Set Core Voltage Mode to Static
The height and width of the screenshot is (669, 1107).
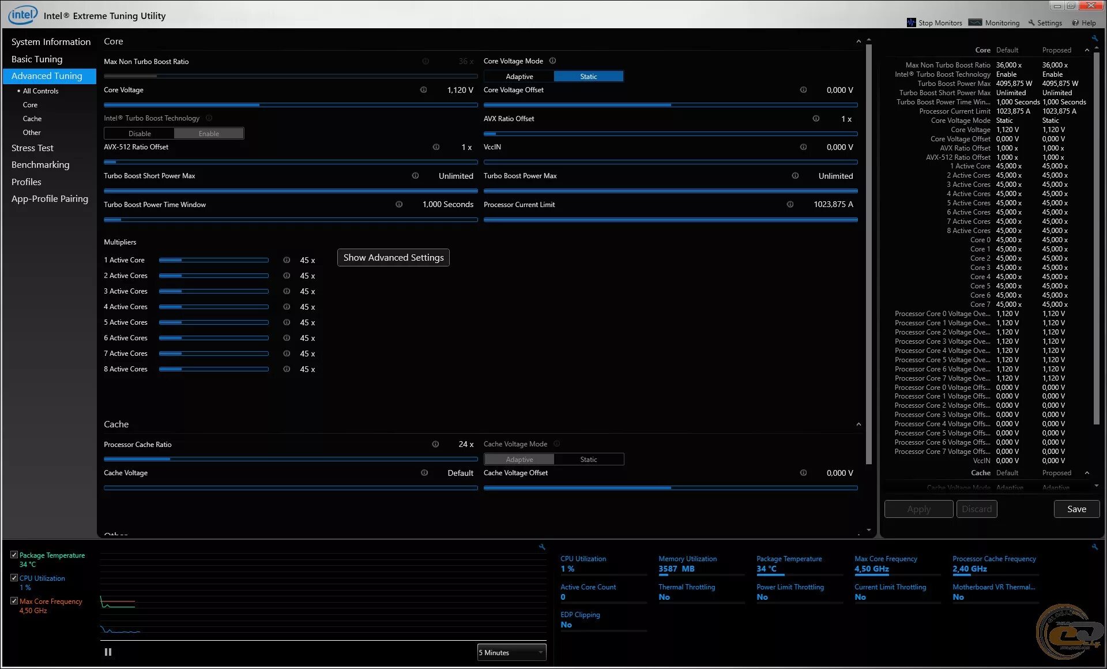tap(588, 77)
